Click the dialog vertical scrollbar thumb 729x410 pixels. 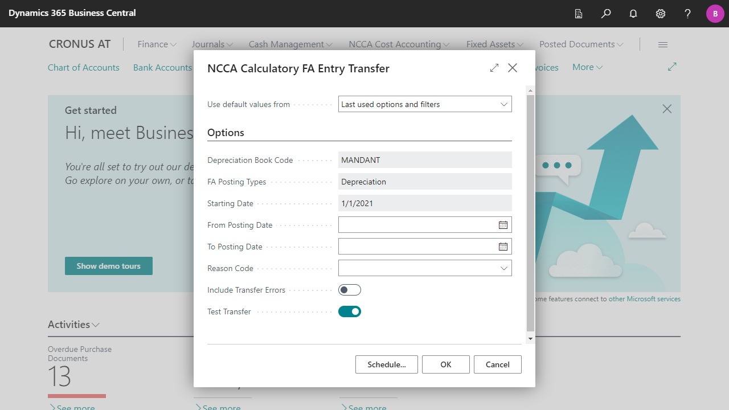[x=530, y=213]
